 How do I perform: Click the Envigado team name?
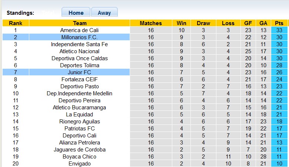[x=80, y=164]
